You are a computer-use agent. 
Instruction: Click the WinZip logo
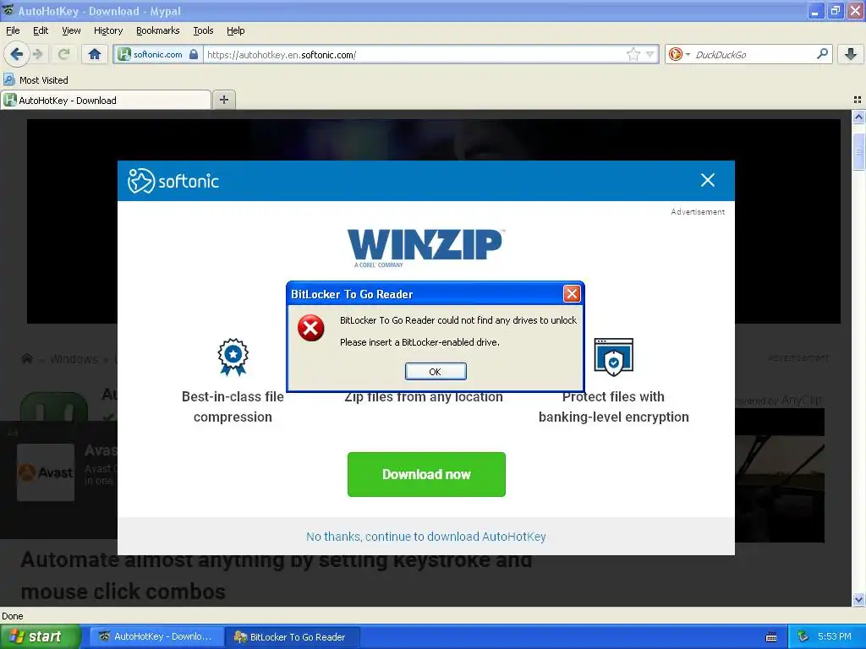(x=425, y=248)
